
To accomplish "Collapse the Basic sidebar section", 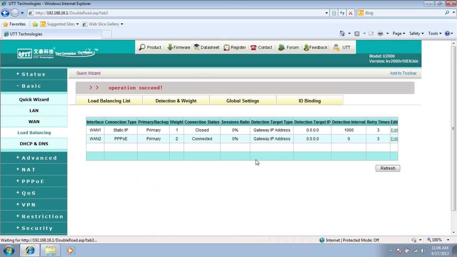I will pos(34,86).
